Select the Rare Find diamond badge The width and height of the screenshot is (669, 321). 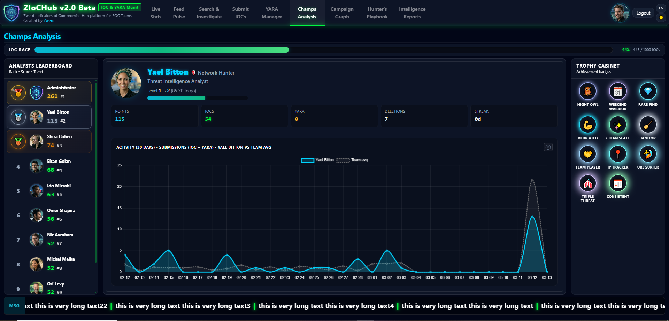648,92
